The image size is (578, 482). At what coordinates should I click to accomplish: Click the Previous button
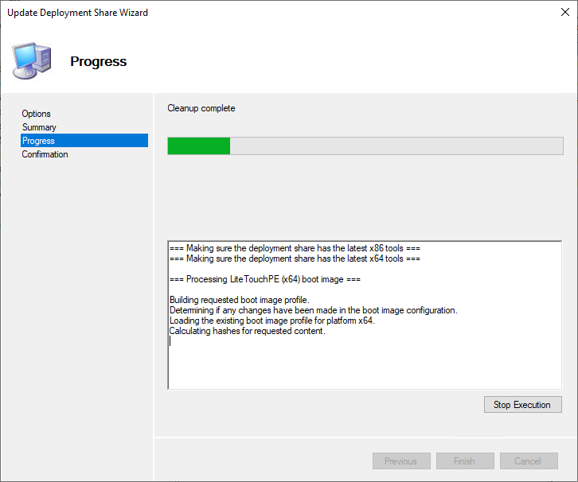[x=400, y=461]
